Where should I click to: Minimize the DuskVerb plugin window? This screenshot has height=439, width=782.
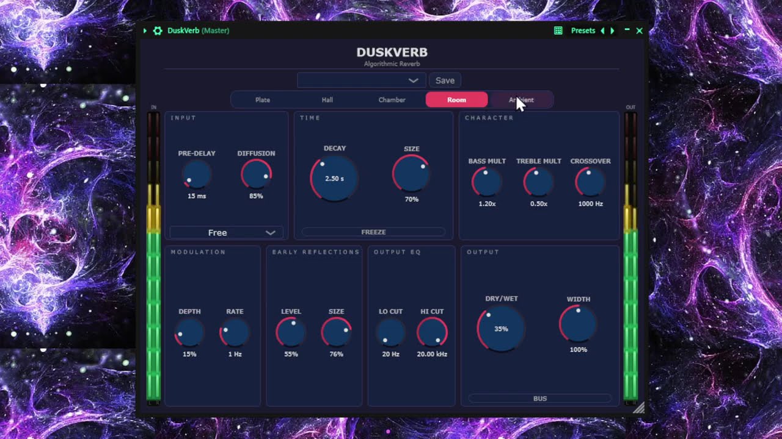coord(627,30)
